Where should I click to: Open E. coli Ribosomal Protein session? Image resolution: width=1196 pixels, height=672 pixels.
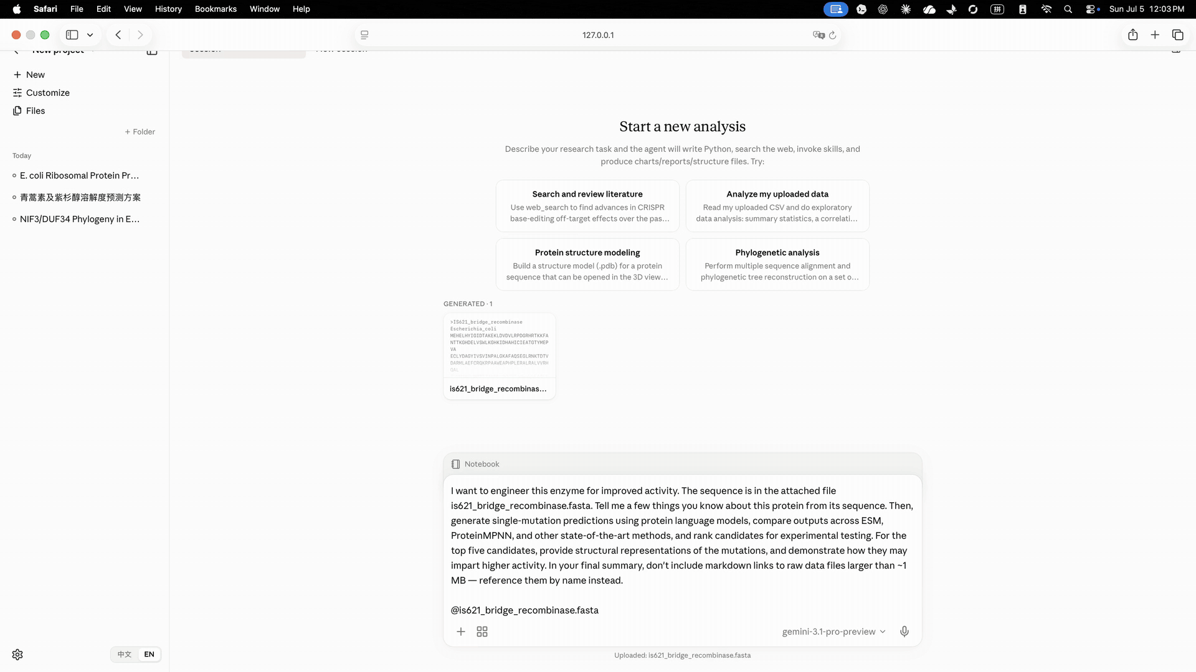[x=80, y=175]
